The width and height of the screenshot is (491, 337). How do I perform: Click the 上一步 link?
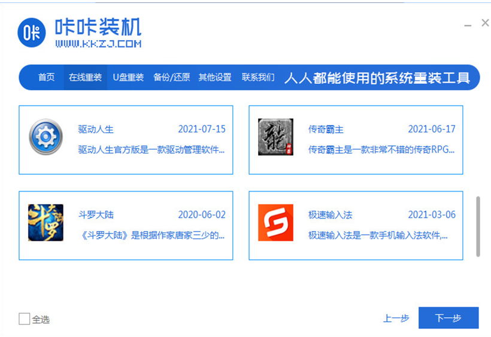pos(396,318)
